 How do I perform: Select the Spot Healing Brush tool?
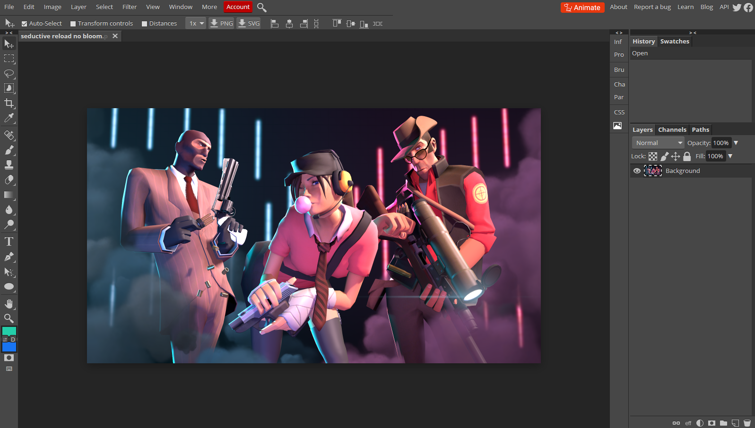click(9, 136)
